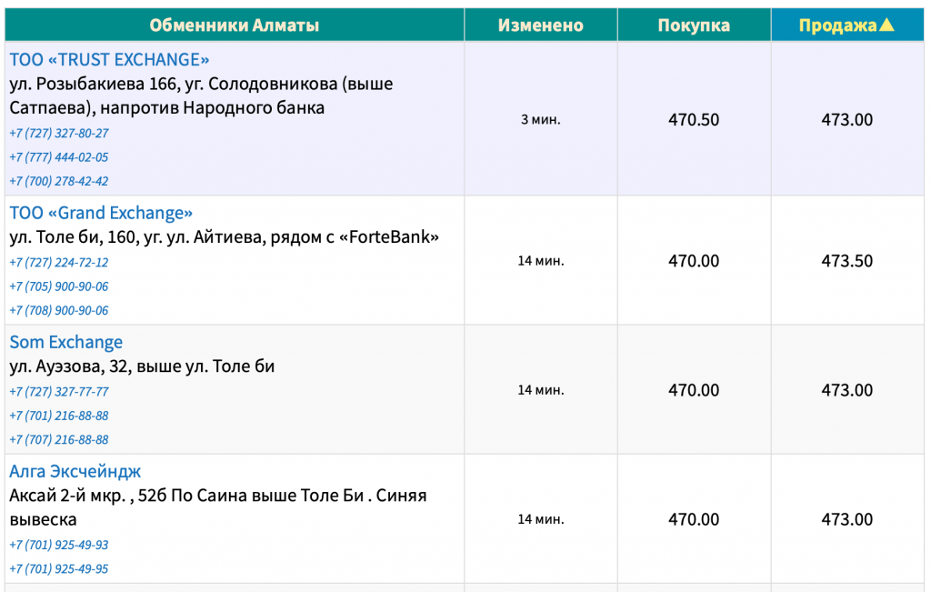
Task: Call number +7 (701) 216-88-88
Action: [59, 416]
